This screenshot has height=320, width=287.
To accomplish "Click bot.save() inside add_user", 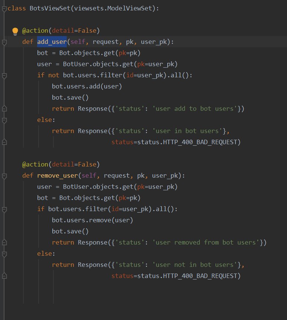I will click(70, 97).
